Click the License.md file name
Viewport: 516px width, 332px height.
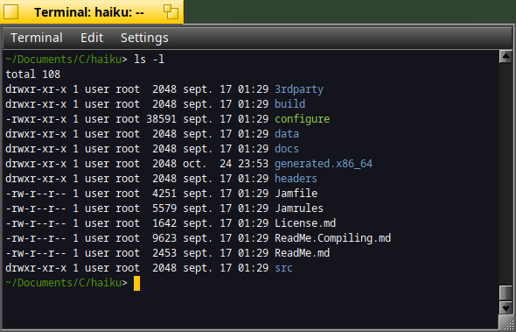pyautogui.click(x=305, y=223)
